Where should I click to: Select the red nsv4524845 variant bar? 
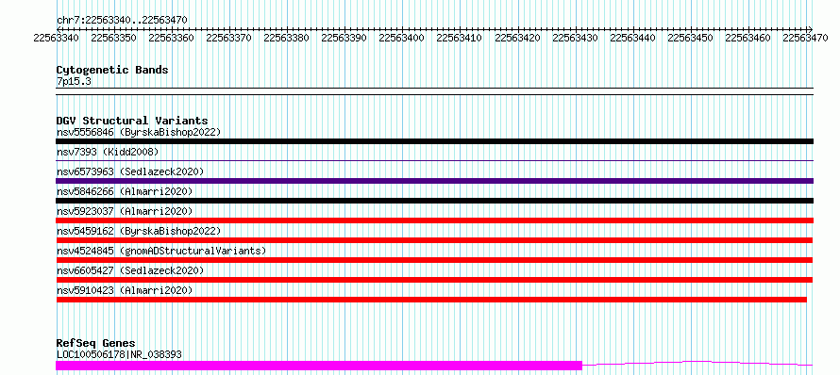(x=434, y=260)
